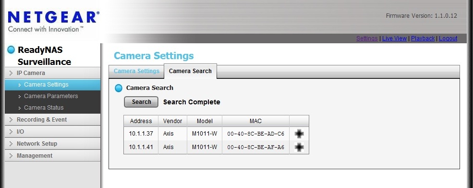Go to the Playback link
This screenshot has width=473, height=188.
click(x=423, y=38)
